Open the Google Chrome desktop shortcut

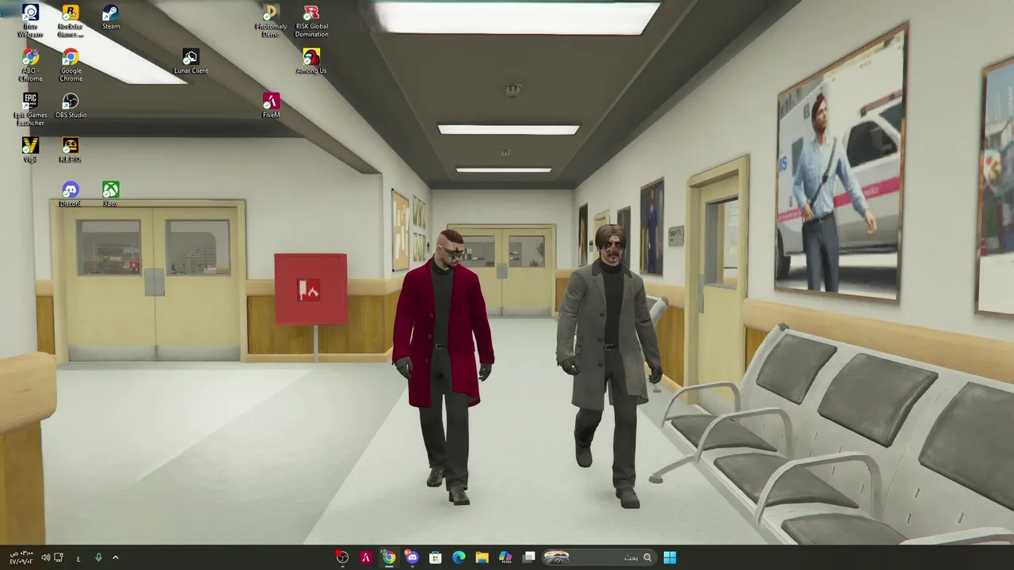pos(71,65)
